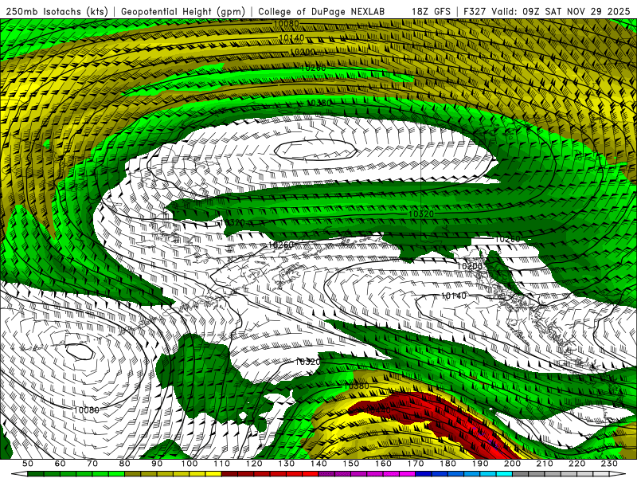The width and height of the screenshot is (637, 478).
Task: Click the 10200 contour label over the olive band
Action: [x=303, y=53]
